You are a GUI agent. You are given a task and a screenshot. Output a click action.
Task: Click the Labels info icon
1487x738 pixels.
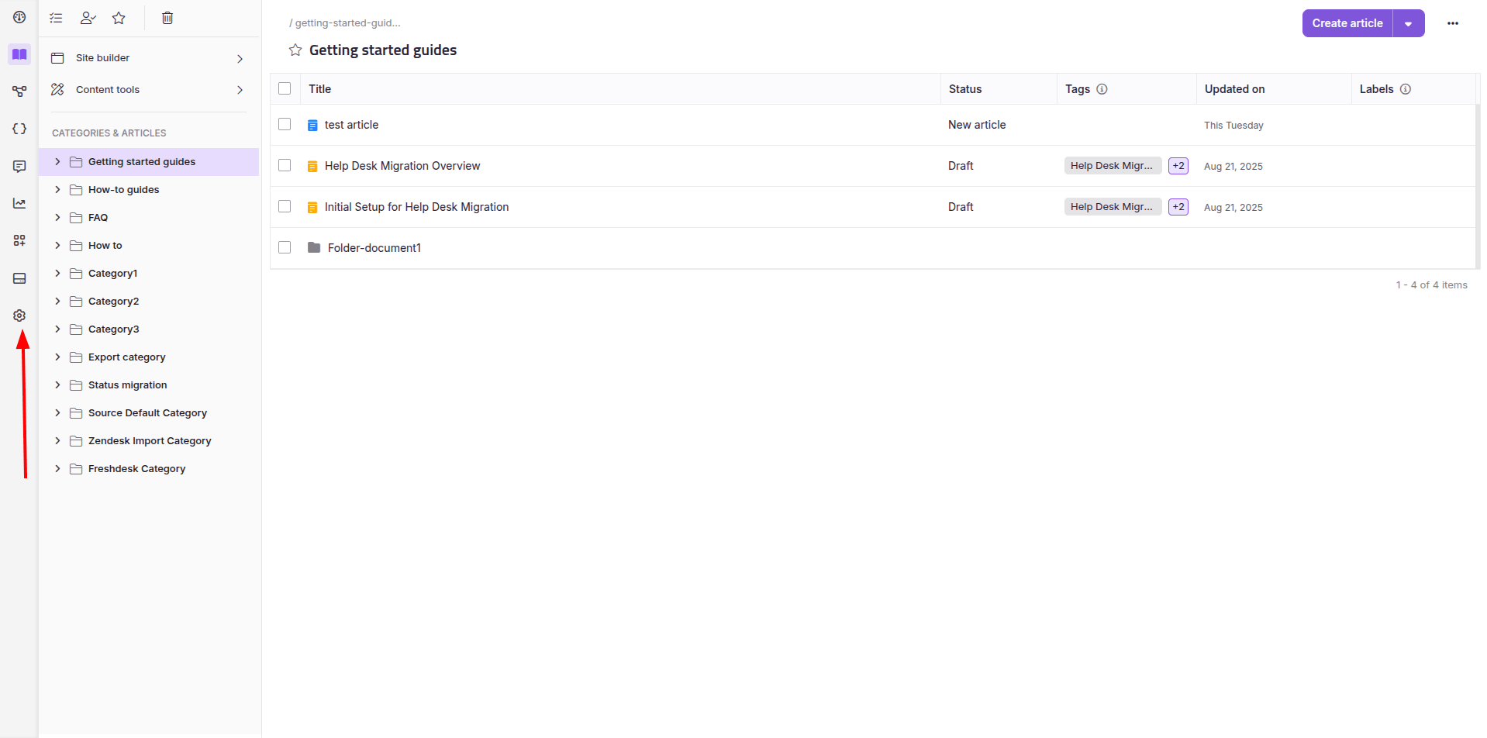click(1406, 89)
